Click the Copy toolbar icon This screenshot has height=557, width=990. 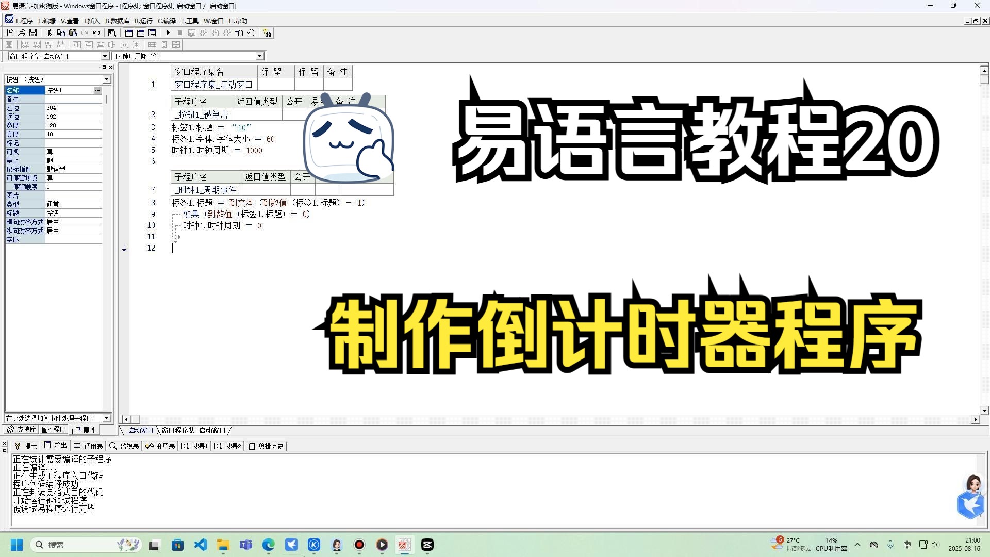(x=61, y=33)
